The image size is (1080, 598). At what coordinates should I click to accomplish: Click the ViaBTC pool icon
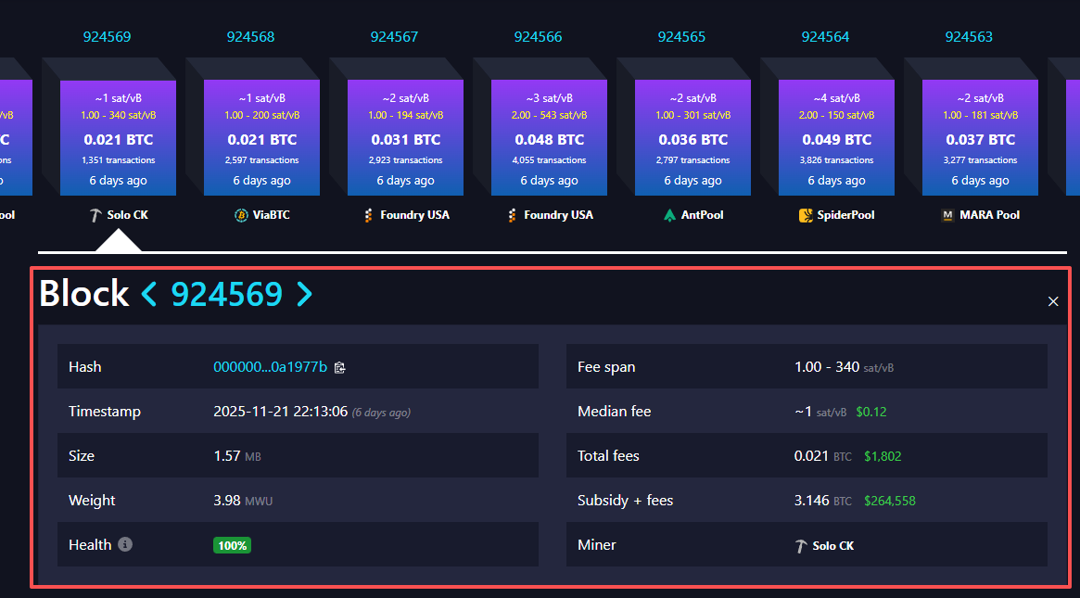(241, 215)
